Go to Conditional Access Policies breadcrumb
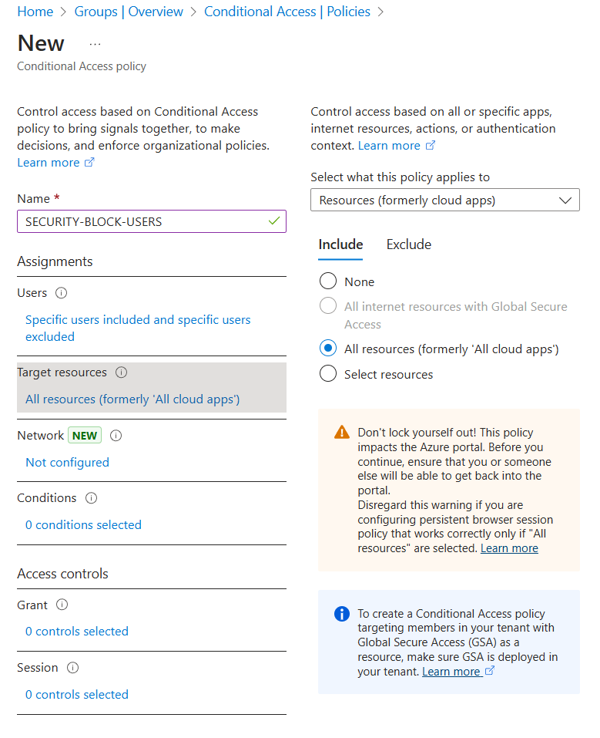This screenshot has width=600, height=738. click(x=287, y=12)
